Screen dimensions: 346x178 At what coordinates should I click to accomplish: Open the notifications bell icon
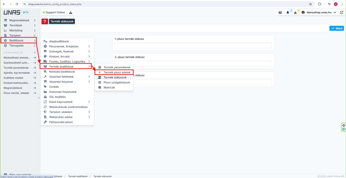(x=288, y=12)
